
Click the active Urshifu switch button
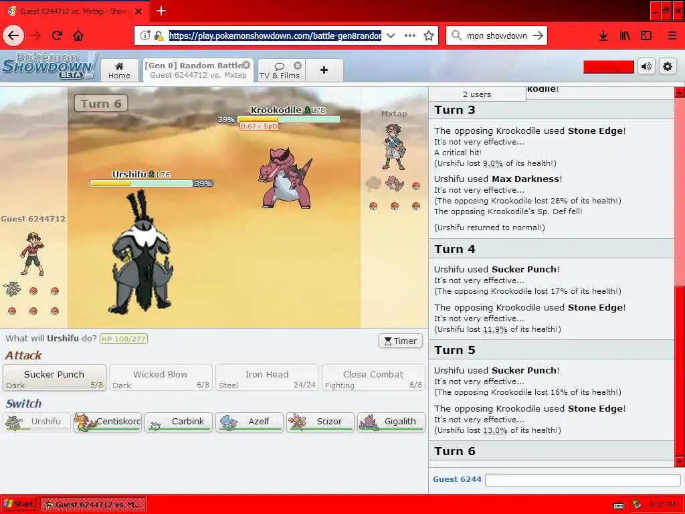37,422
